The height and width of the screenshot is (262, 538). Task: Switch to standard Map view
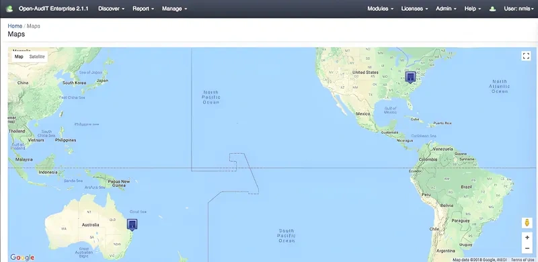[19, 56]
